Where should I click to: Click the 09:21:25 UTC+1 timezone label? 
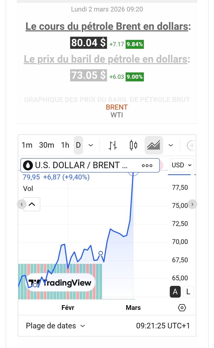[x=163, y=326]
